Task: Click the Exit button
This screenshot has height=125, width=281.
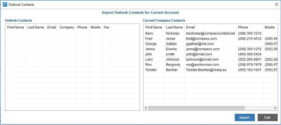Action: pos(268,118)
